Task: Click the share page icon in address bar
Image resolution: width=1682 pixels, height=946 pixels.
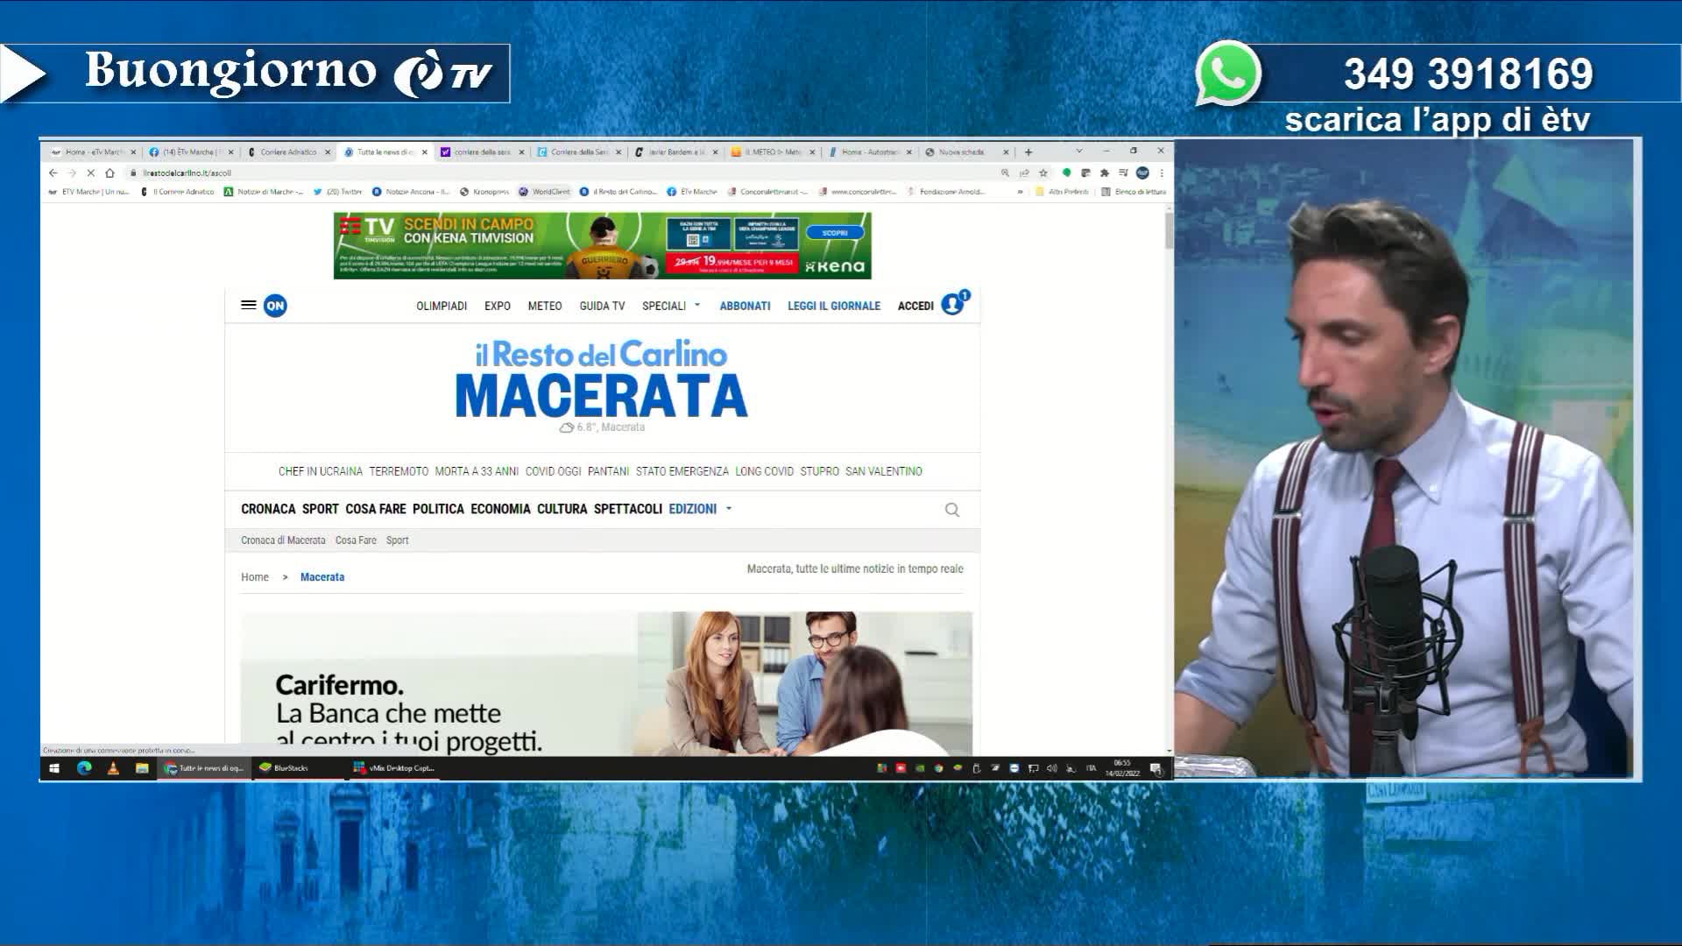Action: point(1024,173)
